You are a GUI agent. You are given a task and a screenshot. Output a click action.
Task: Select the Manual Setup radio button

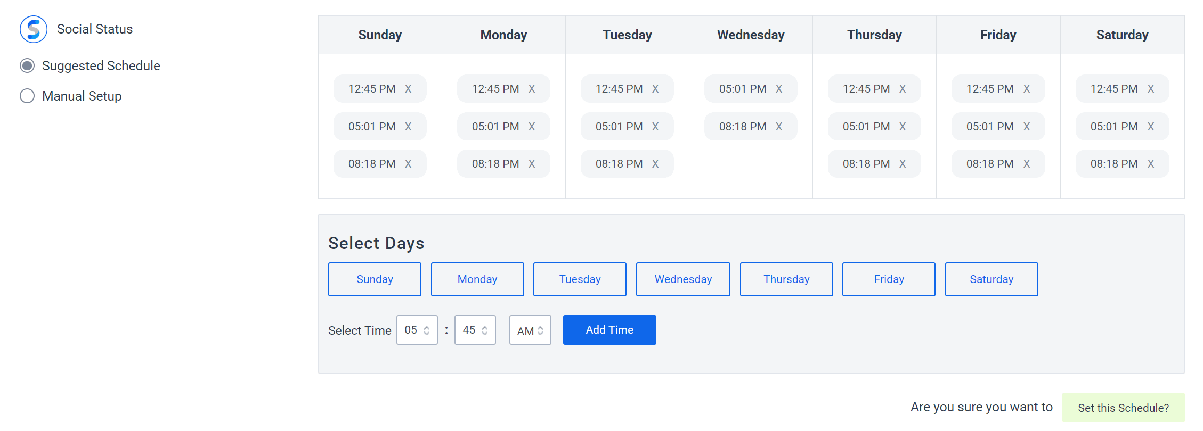27,96
